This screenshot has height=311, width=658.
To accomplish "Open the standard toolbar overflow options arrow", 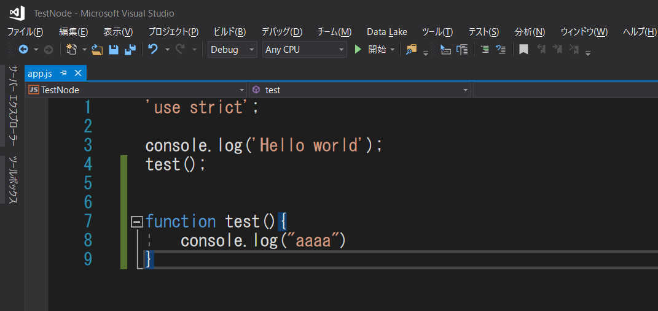I will coord(426,53).
